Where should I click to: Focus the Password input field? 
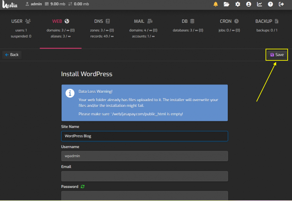(145, 196)
